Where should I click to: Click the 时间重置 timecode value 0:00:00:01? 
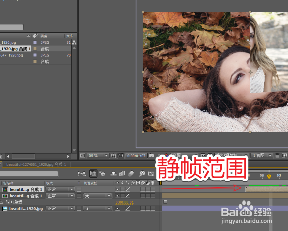[125, 202]
